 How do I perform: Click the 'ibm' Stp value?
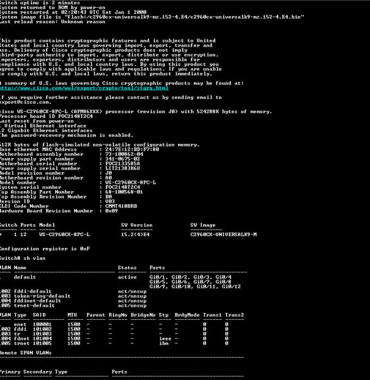[x=164, y=344]
